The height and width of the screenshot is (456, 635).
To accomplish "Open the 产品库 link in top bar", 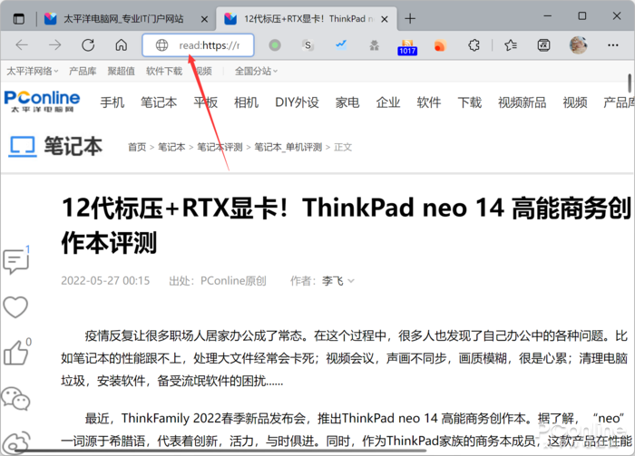I will pyautogui.click(x=83, y=72).
